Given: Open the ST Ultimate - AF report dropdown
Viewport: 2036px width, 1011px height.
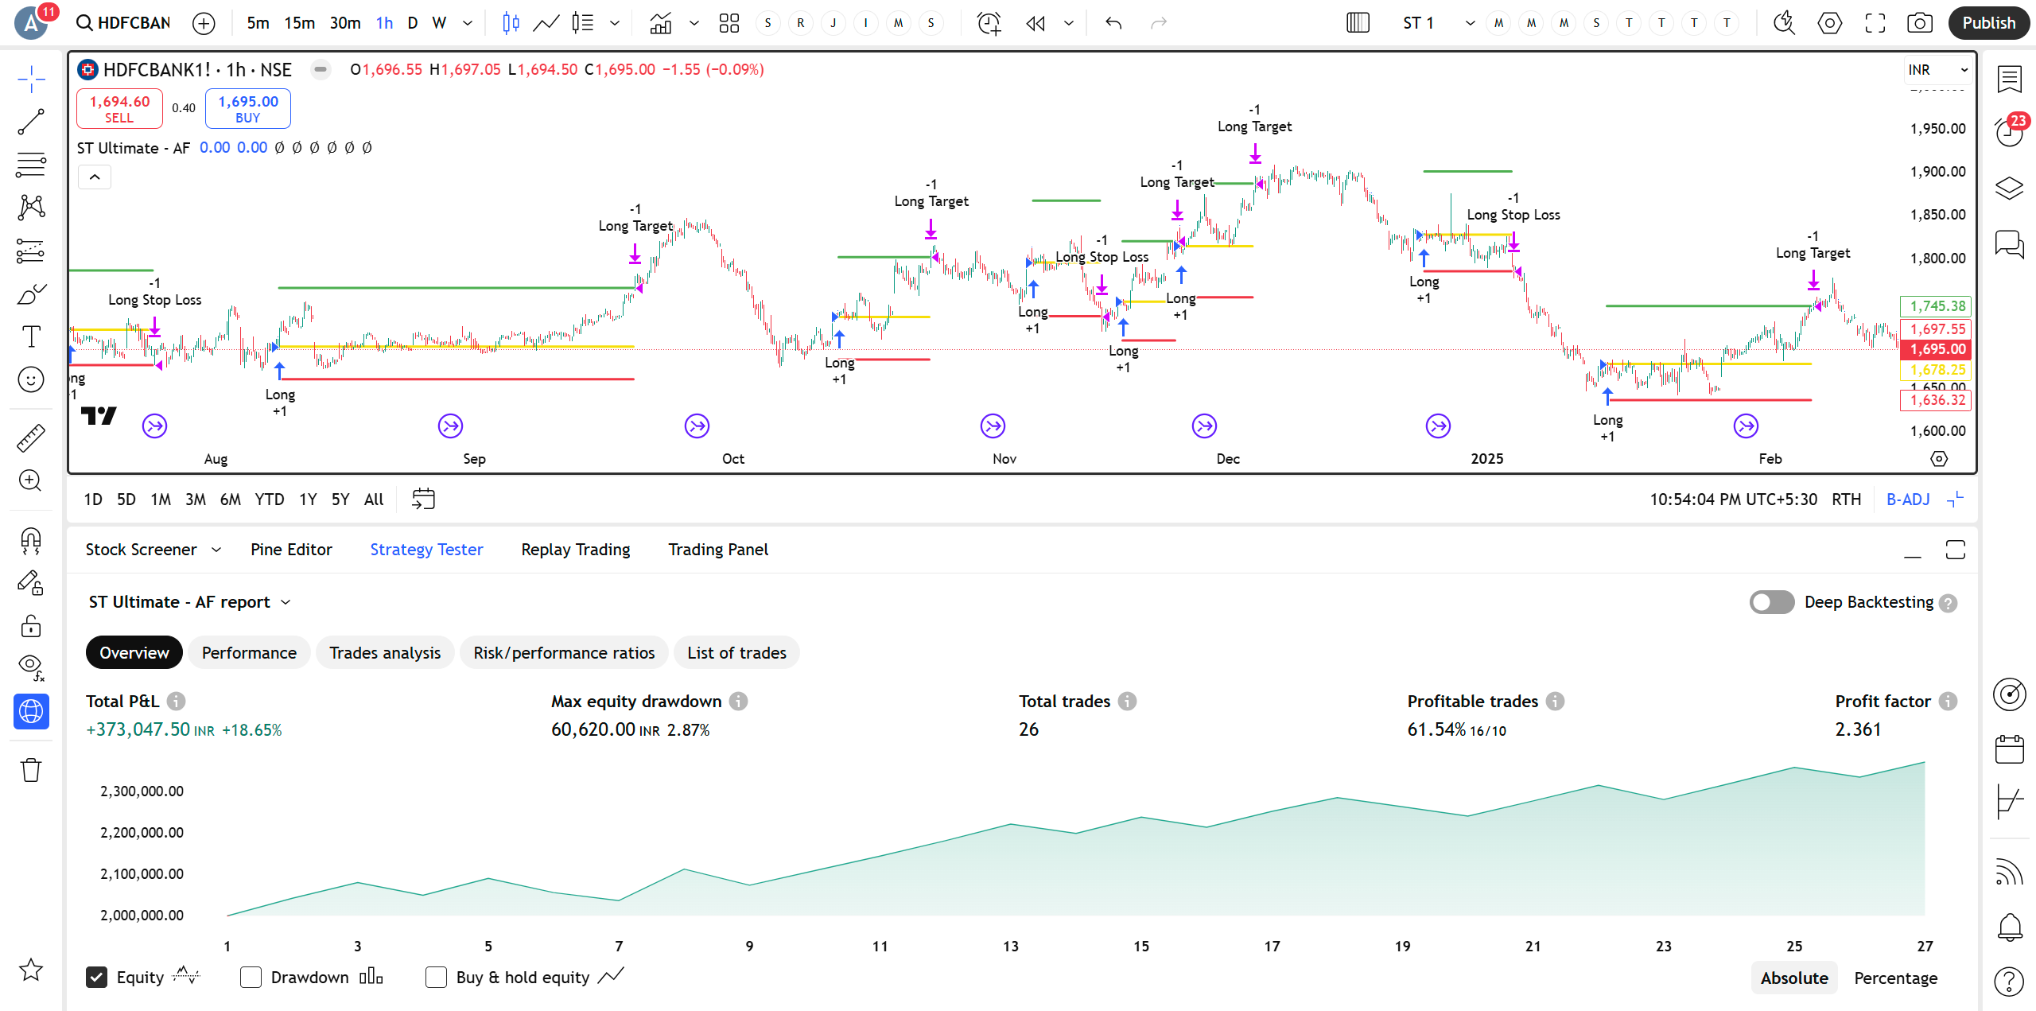Looking at the screenshot, I should pos(190,602).
